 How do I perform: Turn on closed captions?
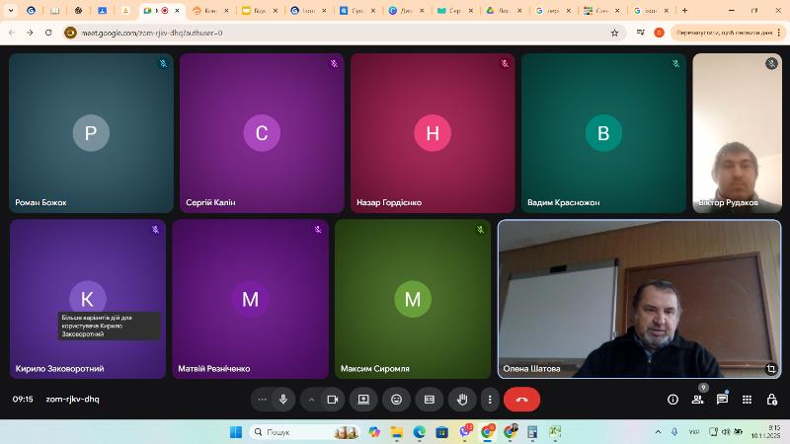tap(429, 400)
